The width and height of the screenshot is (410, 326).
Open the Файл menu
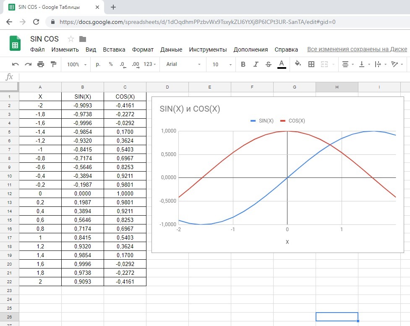coord(37,50)
